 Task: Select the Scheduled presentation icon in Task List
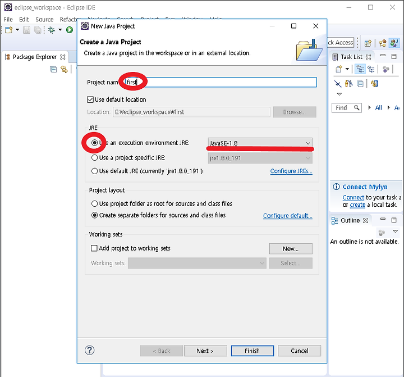[x=371, y=69]
